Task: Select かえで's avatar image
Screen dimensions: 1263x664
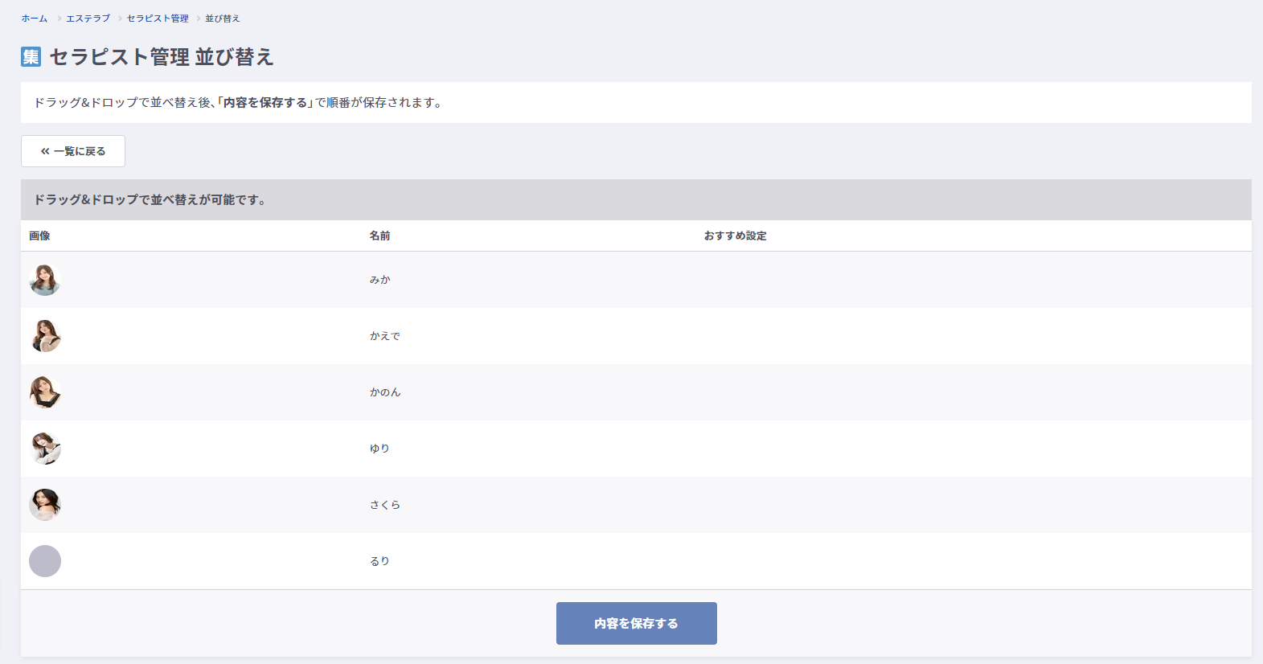Action: [45, 336]
